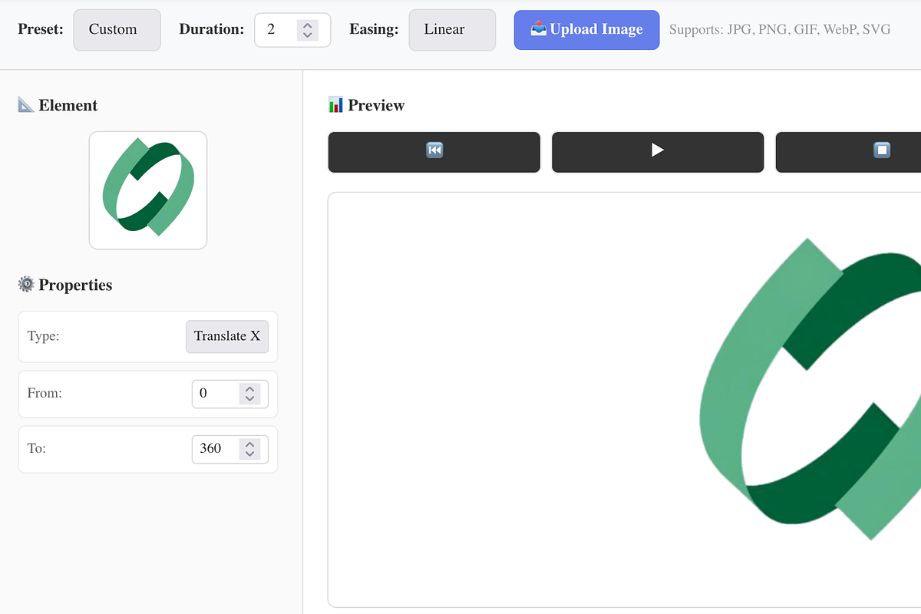Screen dimensions: 921x614
Task: Focus the From value field
Action: point(230,394)
